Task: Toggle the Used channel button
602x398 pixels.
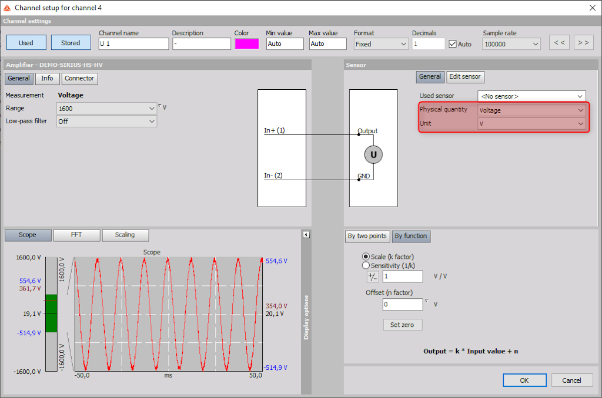Action: point(26,43)
